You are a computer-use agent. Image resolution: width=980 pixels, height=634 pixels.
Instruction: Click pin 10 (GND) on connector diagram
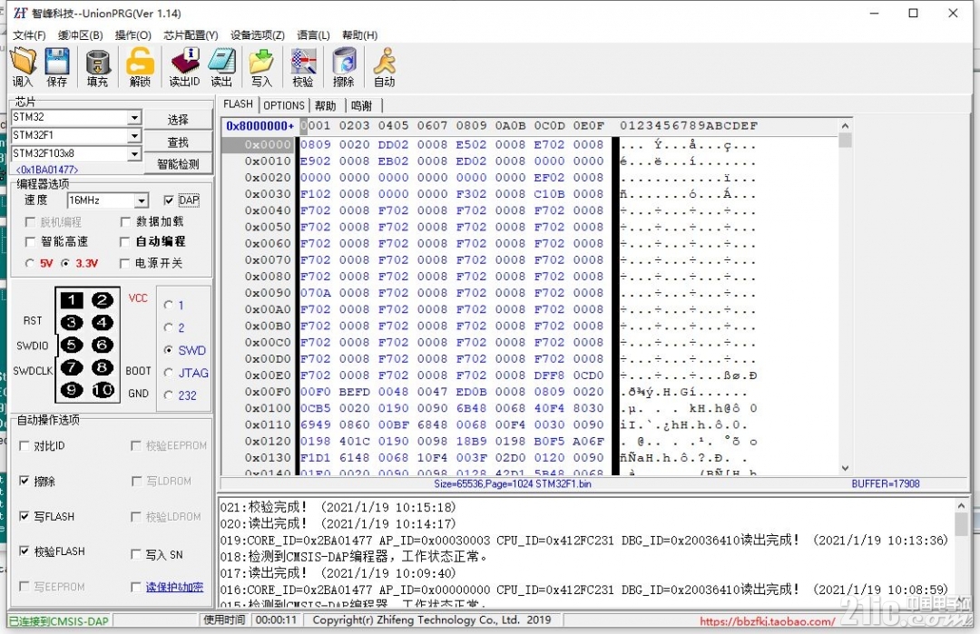(x=103, y=390)
